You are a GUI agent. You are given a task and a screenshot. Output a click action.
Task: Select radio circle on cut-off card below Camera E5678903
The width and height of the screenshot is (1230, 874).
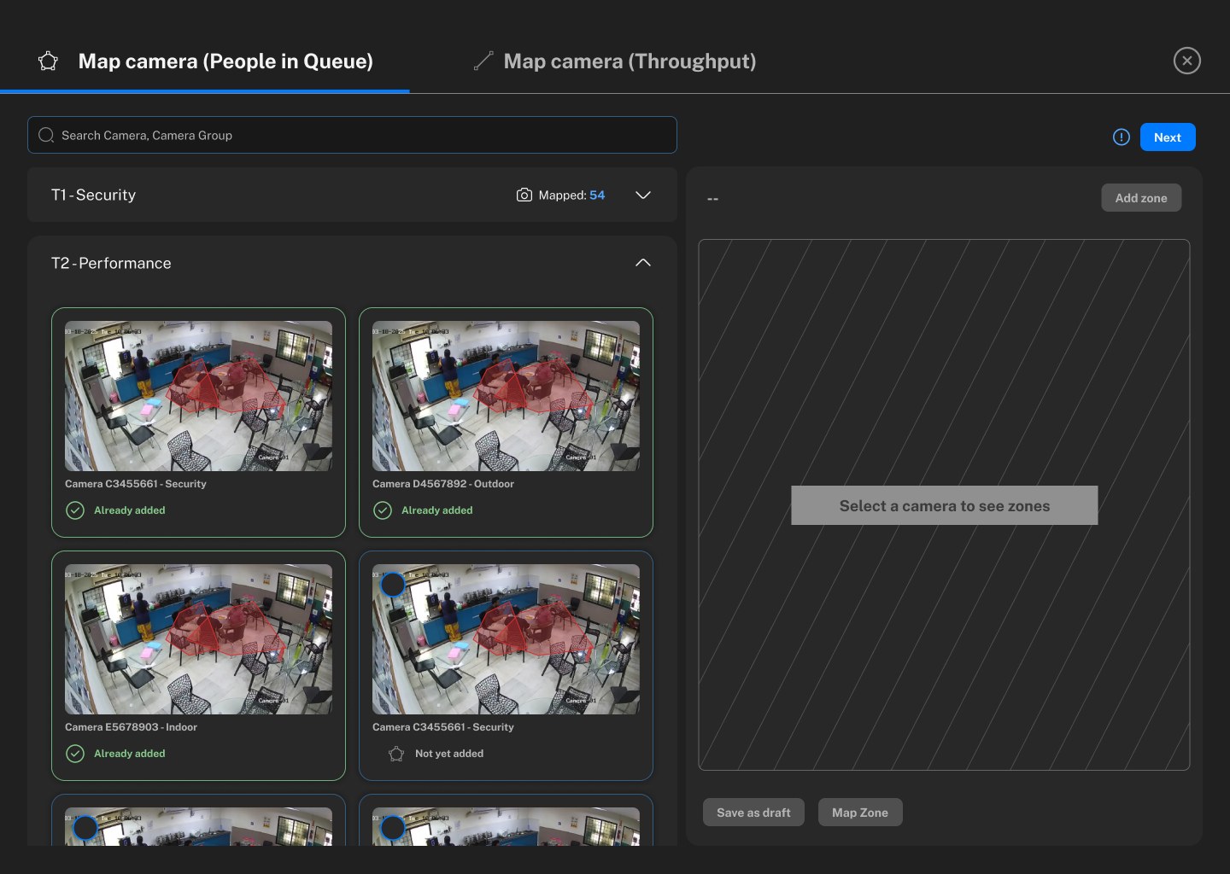click(x=85, y=828)
